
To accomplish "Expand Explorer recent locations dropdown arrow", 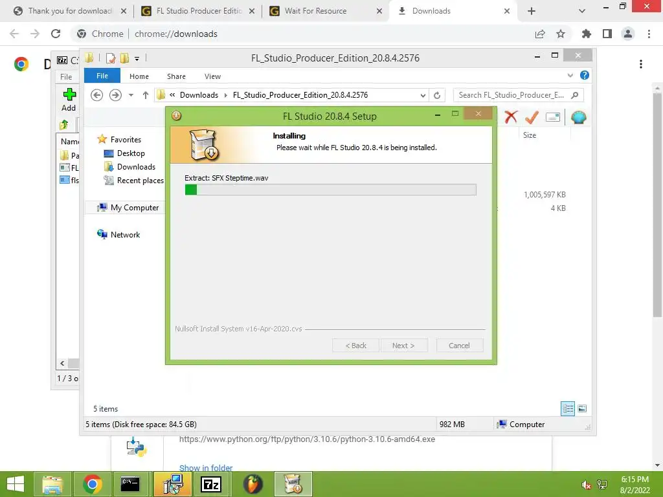I will (131, 95).
